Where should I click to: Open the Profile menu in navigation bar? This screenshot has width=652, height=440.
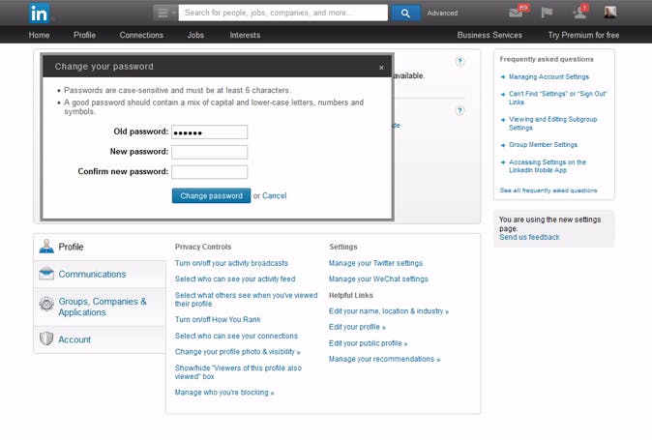point(84,36)
